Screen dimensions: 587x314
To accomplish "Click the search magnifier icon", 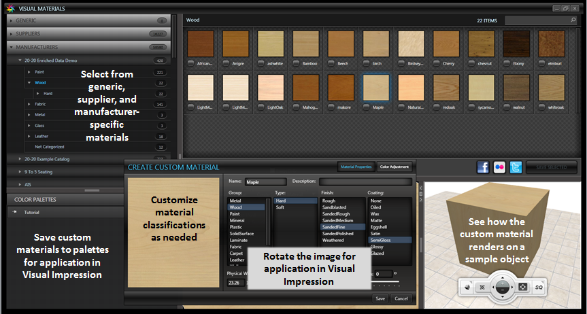I will pos(573,20).
